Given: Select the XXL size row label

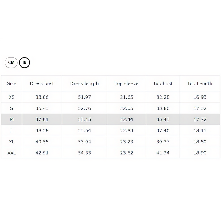Looking at the screenshot, I should 12,153.
